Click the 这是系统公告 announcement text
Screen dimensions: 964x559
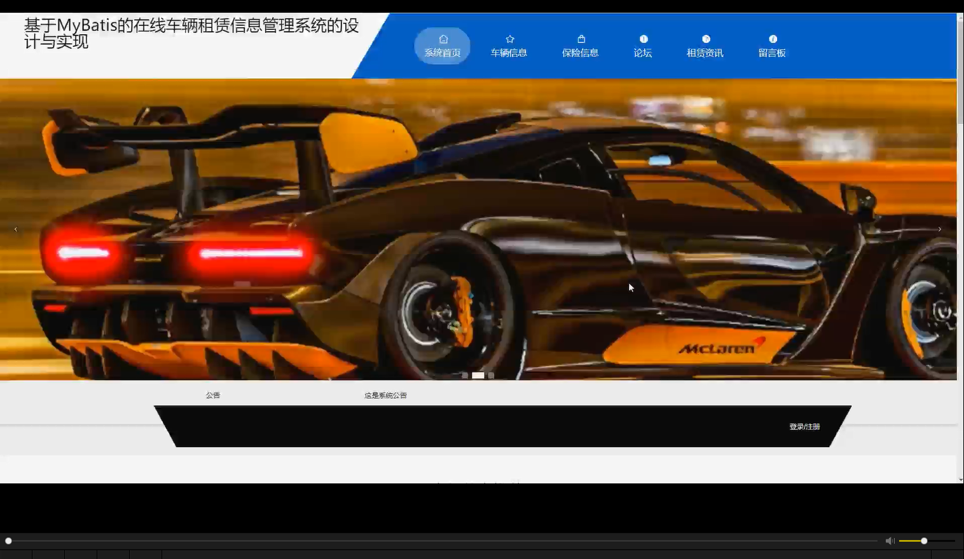pyautogui.click(x=385, y=395)
